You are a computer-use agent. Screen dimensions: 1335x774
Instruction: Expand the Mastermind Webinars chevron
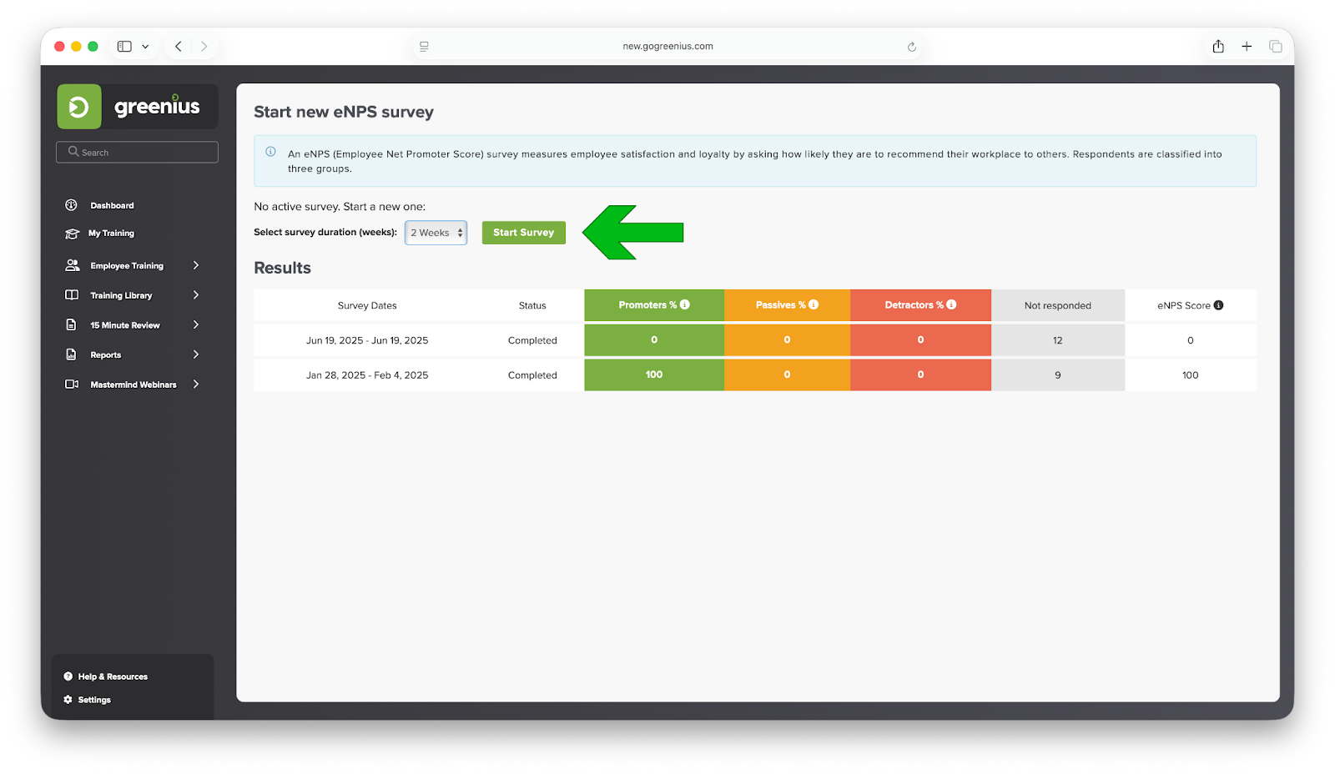[196, 384]
